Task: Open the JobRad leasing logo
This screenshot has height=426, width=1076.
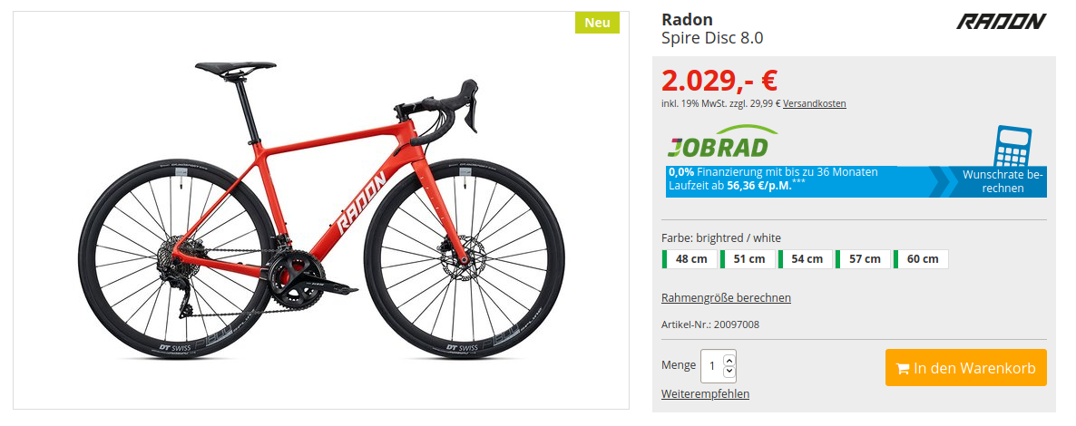Action: coord(722,141)
